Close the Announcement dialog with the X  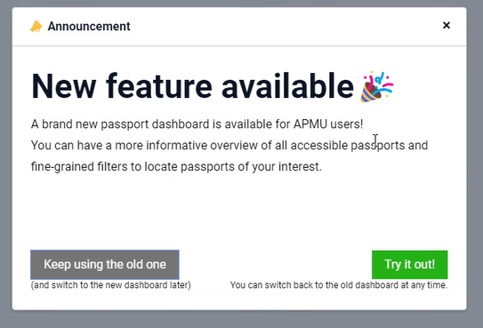point(447,25)
